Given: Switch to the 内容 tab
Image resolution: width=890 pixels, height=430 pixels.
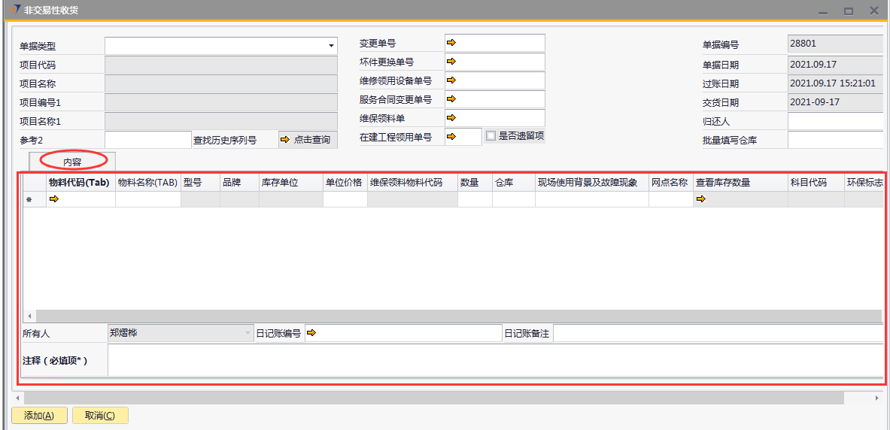Looking at the screenshot, I should [72, 162].
